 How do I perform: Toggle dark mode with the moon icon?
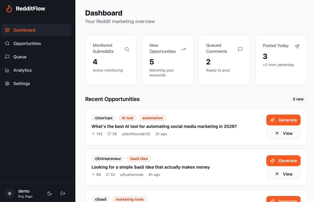(49, 193)
